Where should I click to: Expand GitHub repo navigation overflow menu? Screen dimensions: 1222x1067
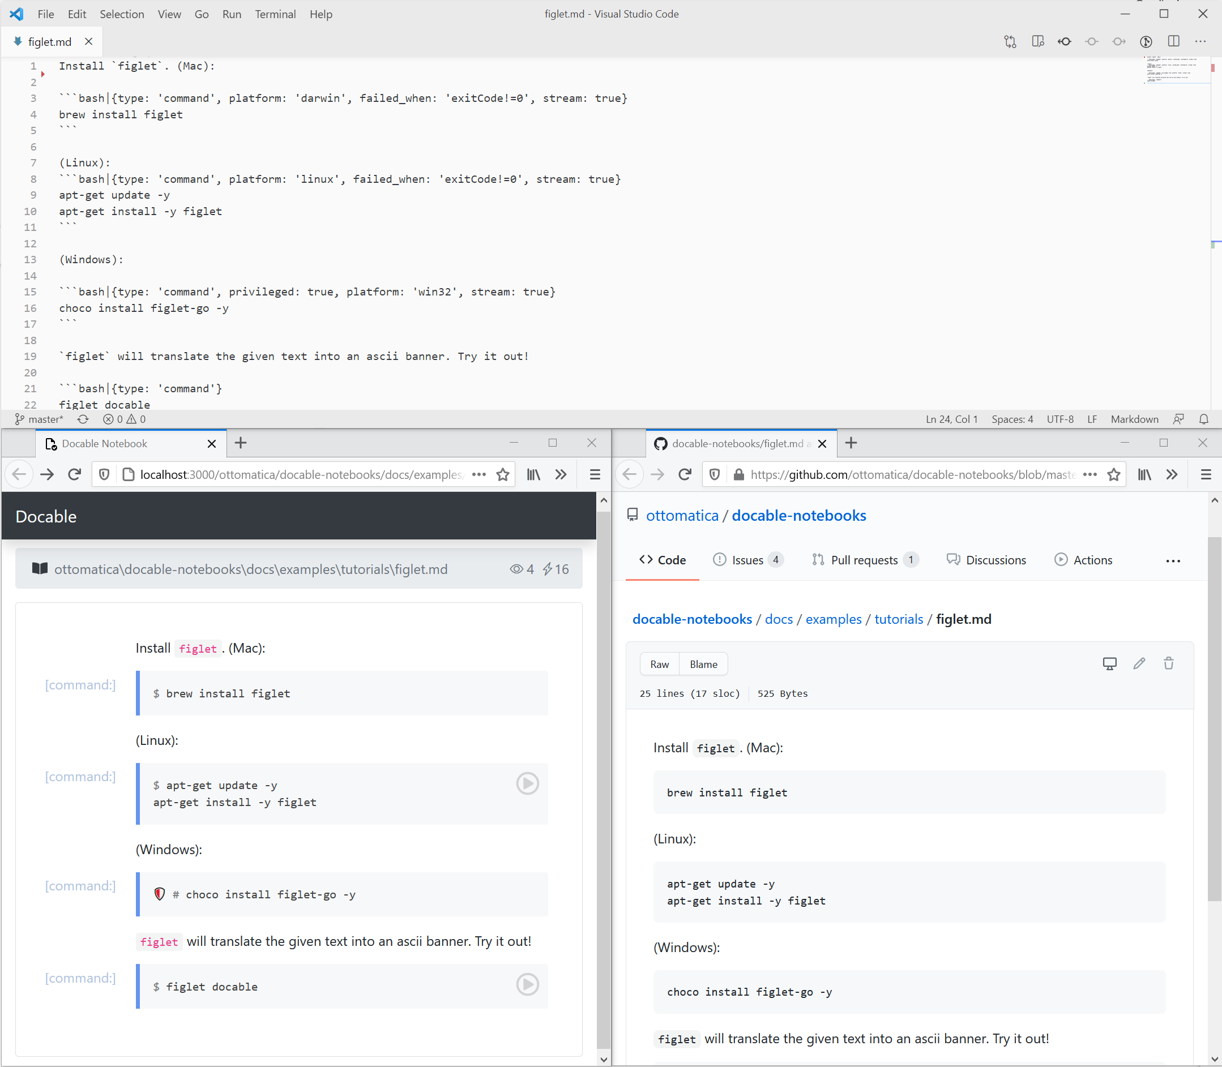point(1173,561)
